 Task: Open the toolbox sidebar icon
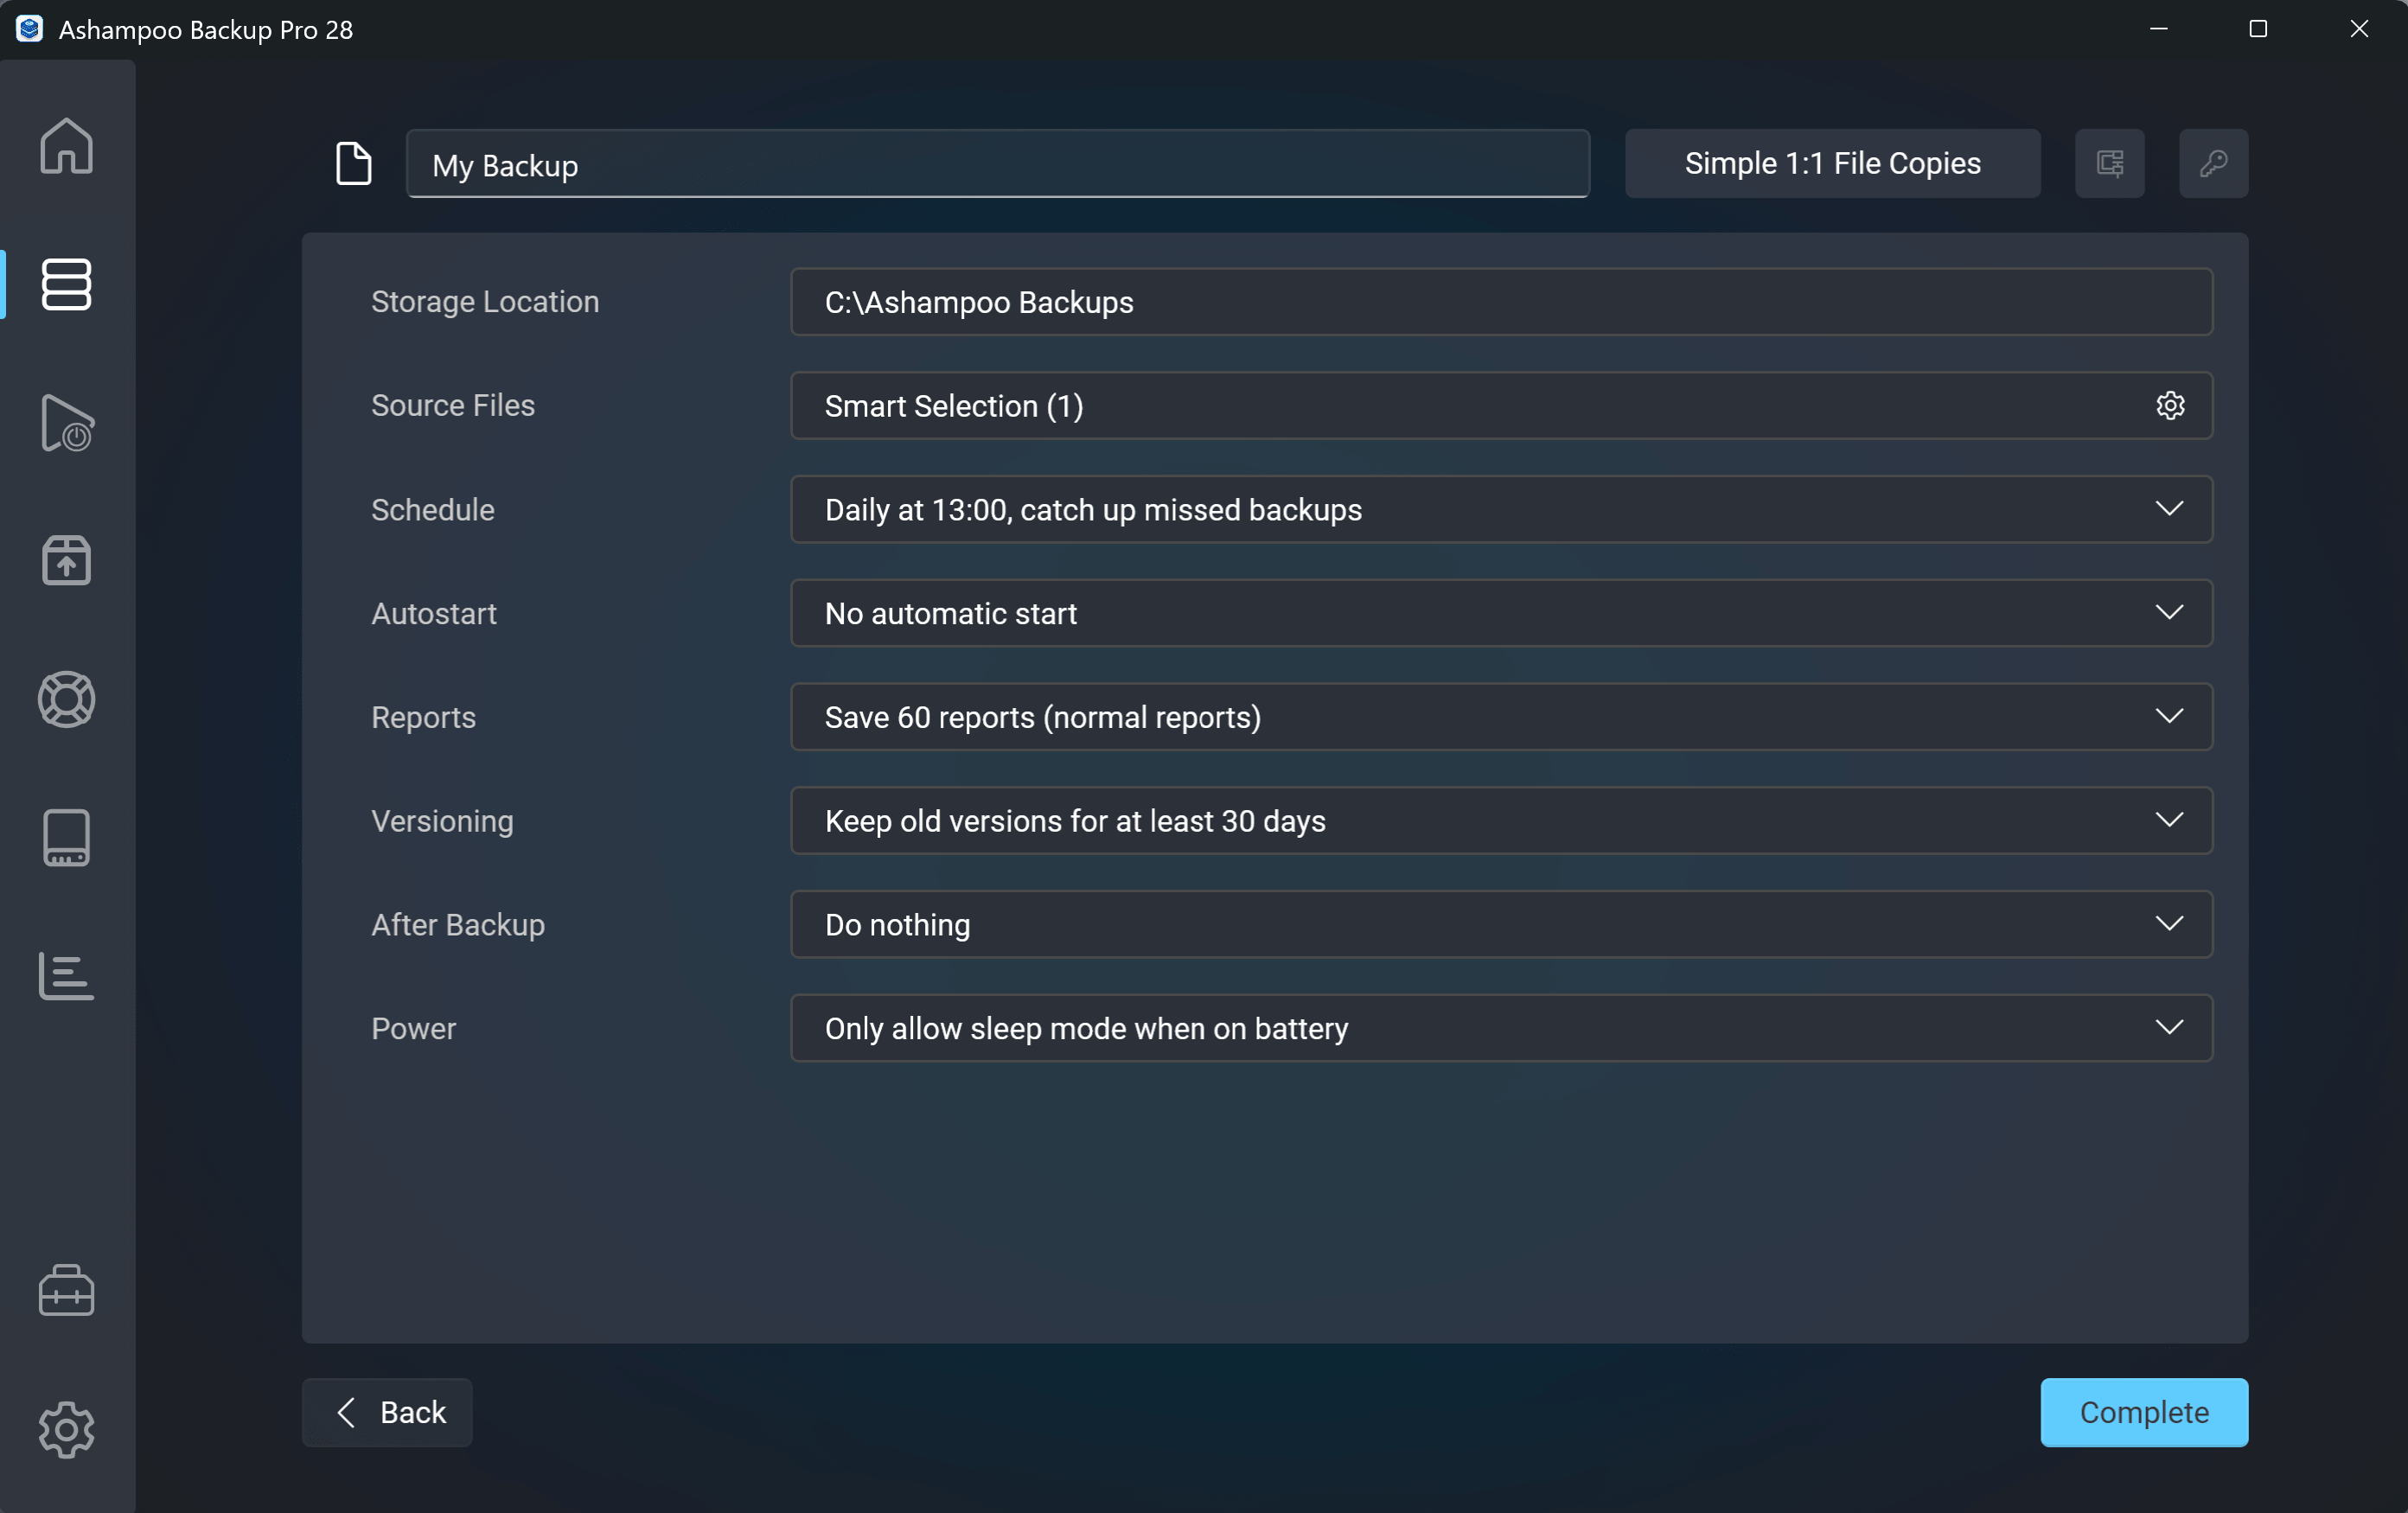pos(67,1290)
